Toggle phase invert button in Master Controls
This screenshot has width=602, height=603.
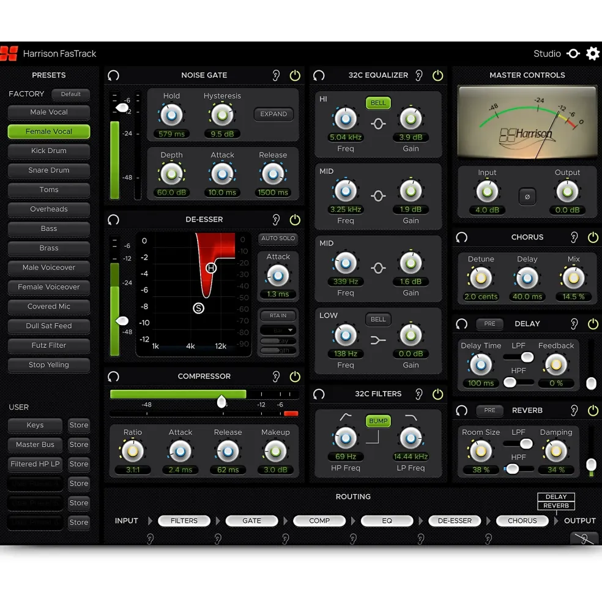pos(527,197)
